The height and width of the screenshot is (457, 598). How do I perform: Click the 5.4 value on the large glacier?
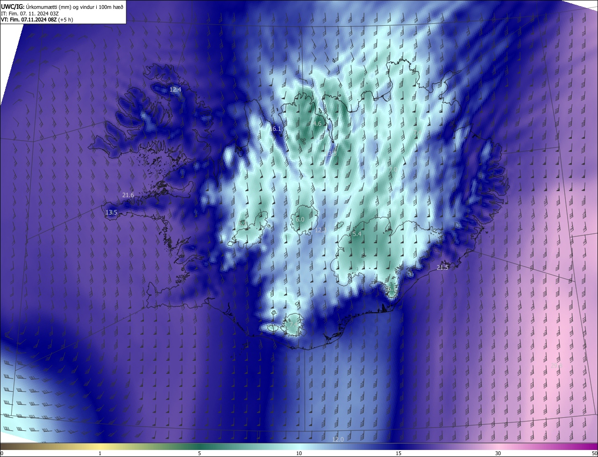(x=357, y=234)
